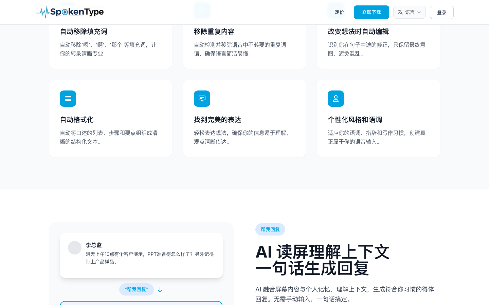Image resolution: width=489 pixels, height=305 pixels.
Task: Select the 改变想法时自动编辑 heading
Action: click(358, 32)
